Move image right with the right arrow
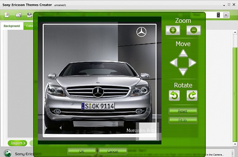The width and height of the screenshot is (238, 157). [x=192, y=62]
